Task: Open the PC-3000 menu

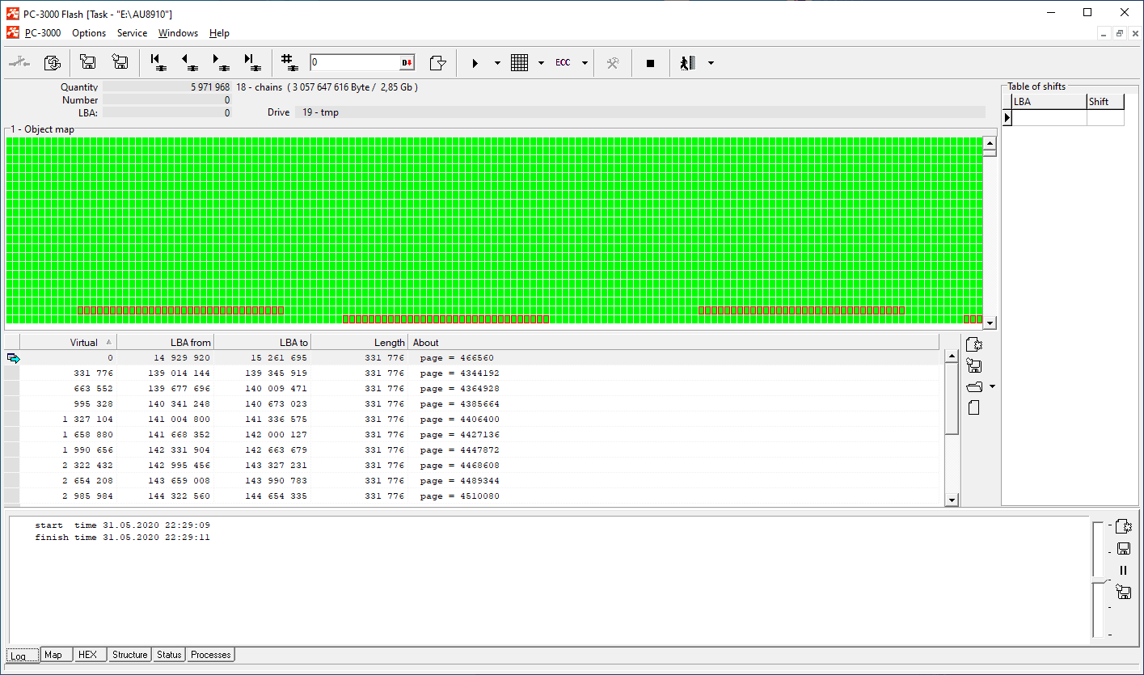Action: click(42, 33)
